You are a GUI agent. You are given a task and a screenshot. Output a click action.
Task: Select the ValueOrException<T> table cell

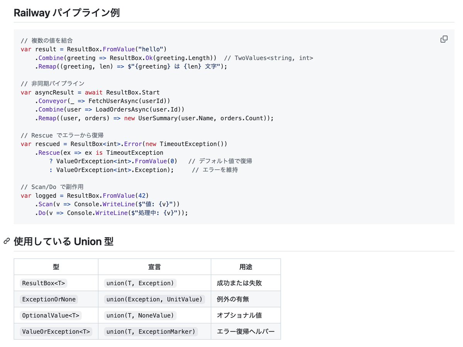(56, 332)
